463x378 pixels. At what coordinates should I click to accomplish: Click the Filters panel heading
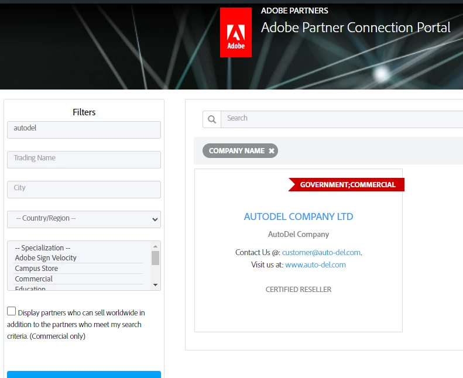[84, 112]
